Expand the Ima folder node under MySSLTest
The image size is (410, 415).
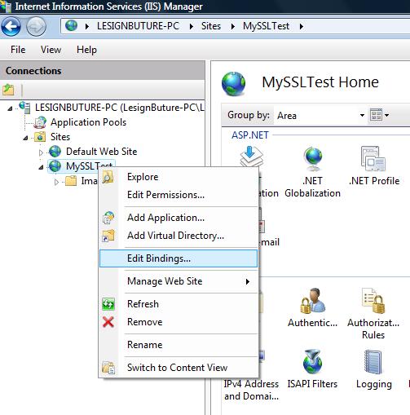click(56, 182)
